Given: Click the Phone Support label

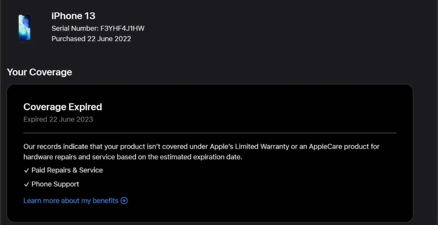Looking at the screenshot, I should (55, 184).
